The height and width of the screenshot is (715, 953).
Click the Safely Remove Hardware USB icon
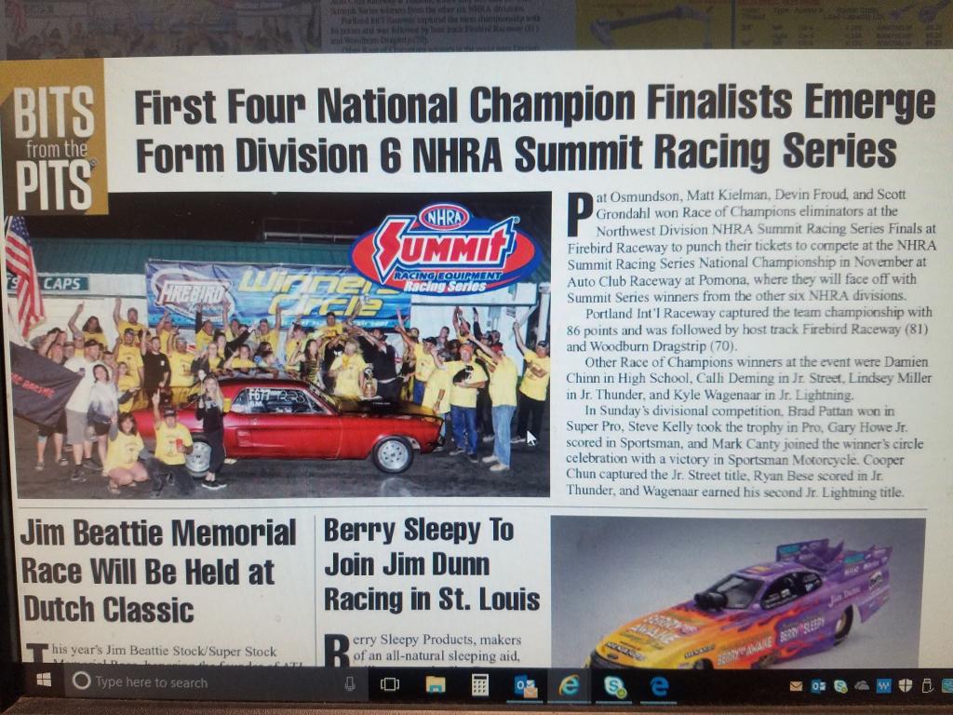click(927, 686)
